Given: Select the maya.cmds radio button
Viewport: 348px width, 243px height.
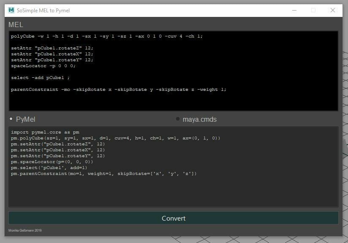Looking at the screenshot, I should (177, 119).
